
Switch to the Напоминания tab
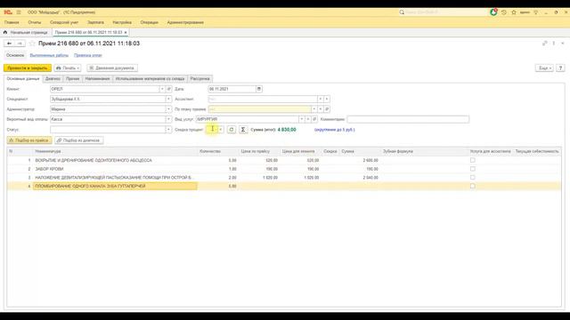[97, 79]
